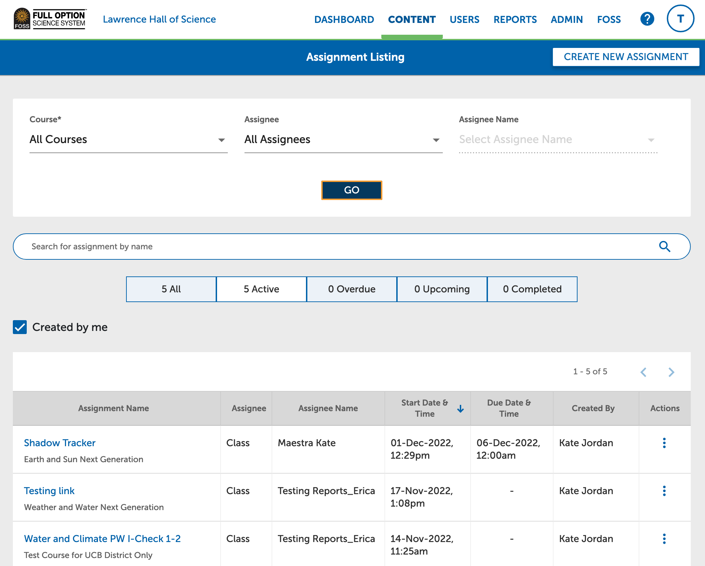Click the search magnifier icon

click(x=665, y=246)
